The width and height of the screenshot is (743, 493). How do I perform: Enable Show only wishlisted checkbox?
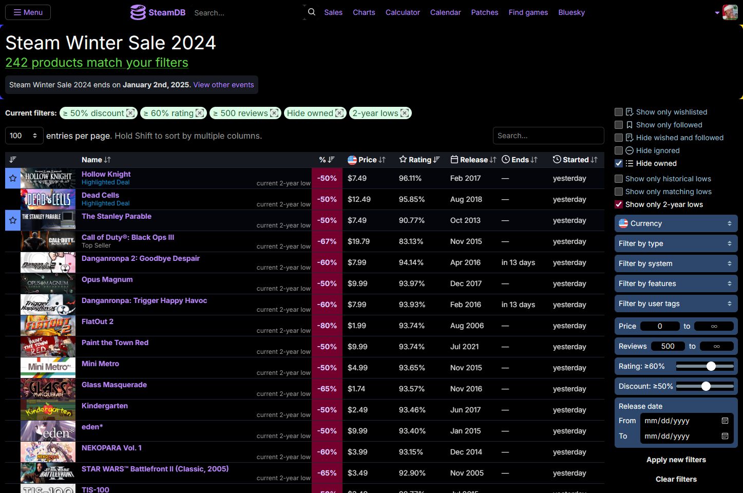(x=619, y=112)
